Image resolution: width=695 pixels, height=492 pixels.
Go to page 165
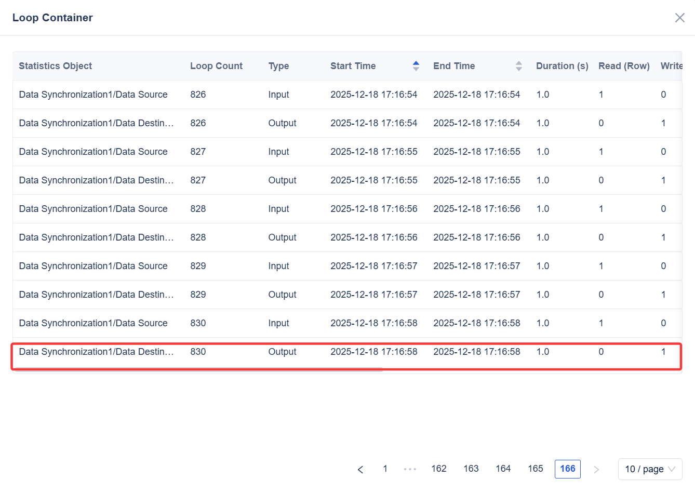(536, 469)
